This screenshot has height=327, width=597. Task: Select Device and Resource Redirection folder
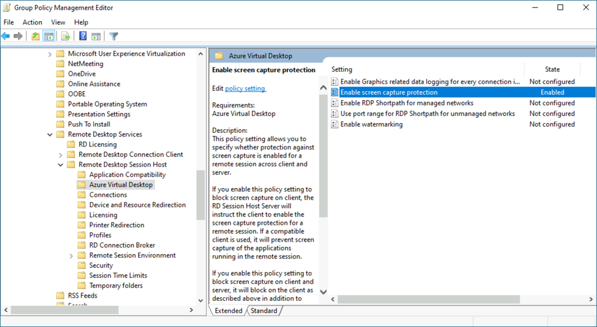[137, 205]
